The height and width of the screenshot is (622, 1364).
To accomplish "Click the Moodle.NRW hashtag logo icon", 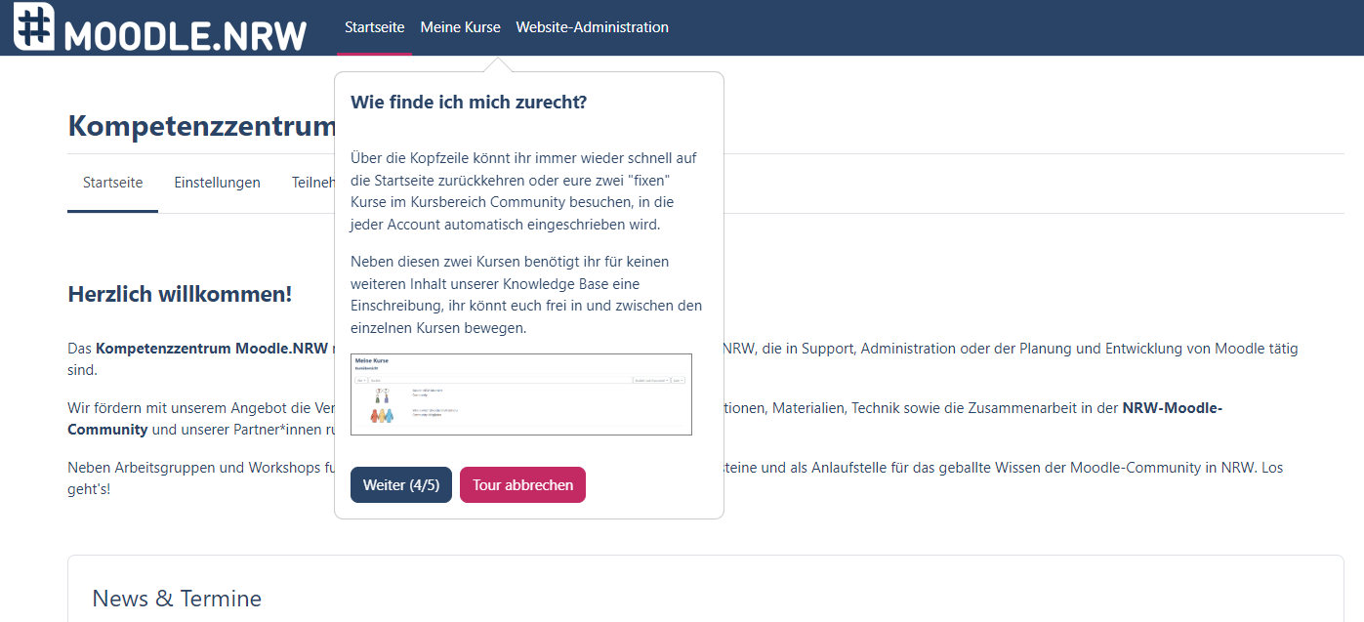I will 34,26.
